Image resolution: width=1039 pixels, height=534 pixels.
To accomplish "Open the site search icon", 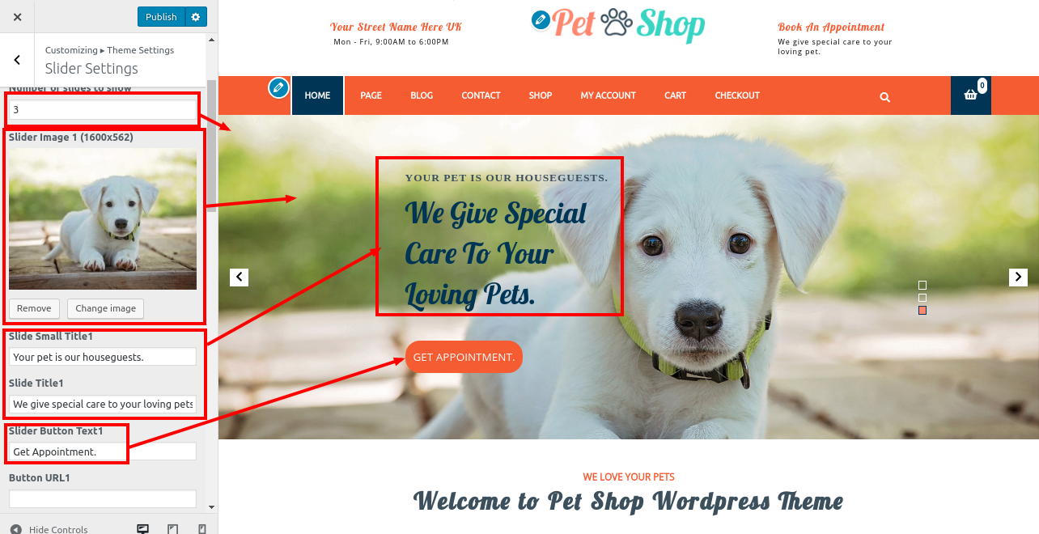I will (x=884, y=97).
